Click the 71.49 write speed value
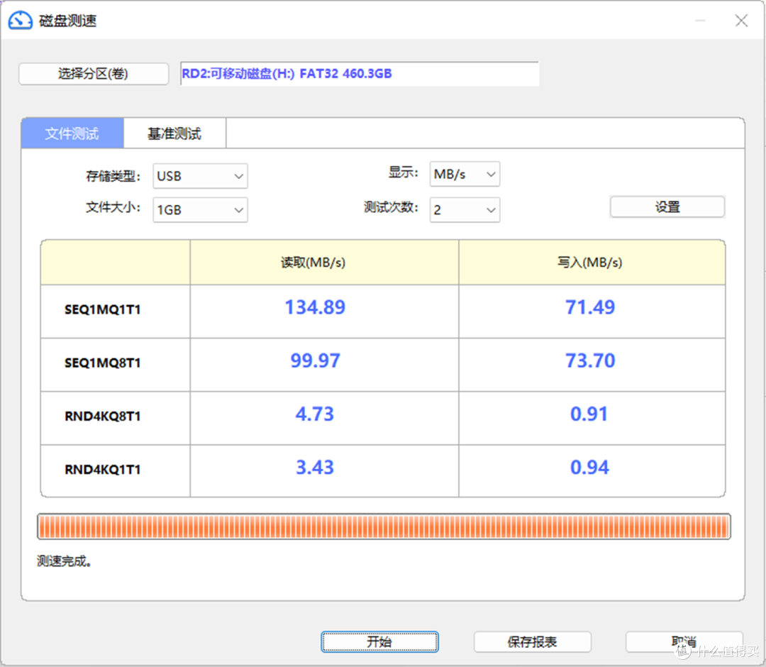The height and width of the screenshot is (667, 766). coord(590,307)
